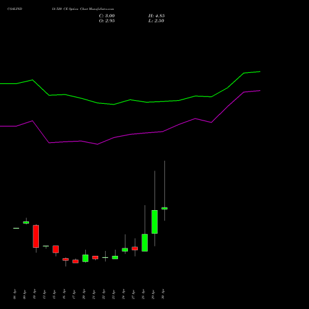Select the final candlestick with the tallest wick
The image size is (309, 309).
(x=164, y=208)
